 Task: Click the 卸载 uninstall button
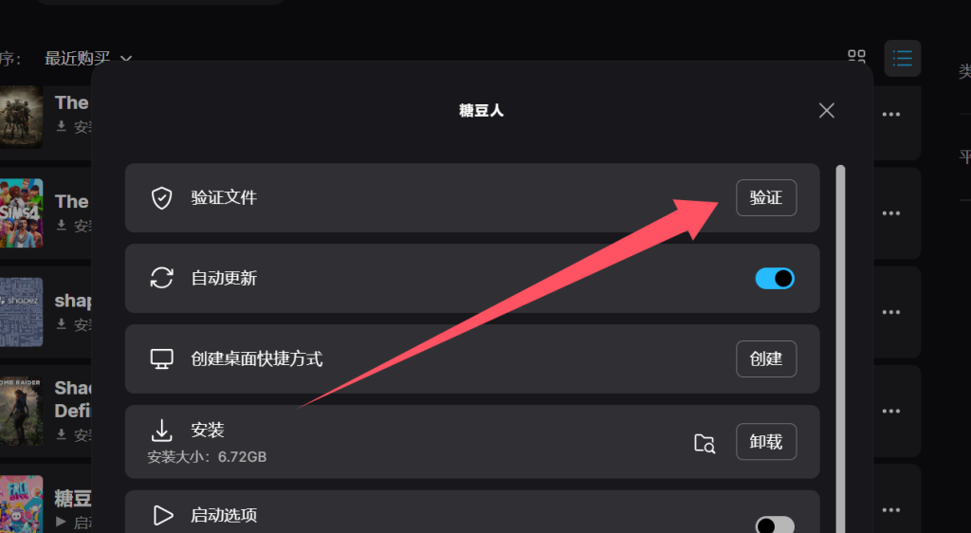pyautogui.click(x=766, y=441)
